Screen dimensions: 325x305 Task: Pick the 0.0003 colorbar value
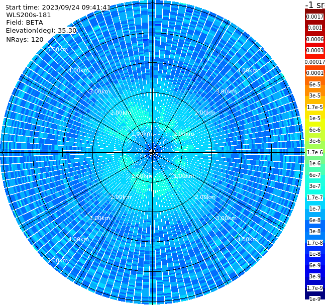[315, 50]
